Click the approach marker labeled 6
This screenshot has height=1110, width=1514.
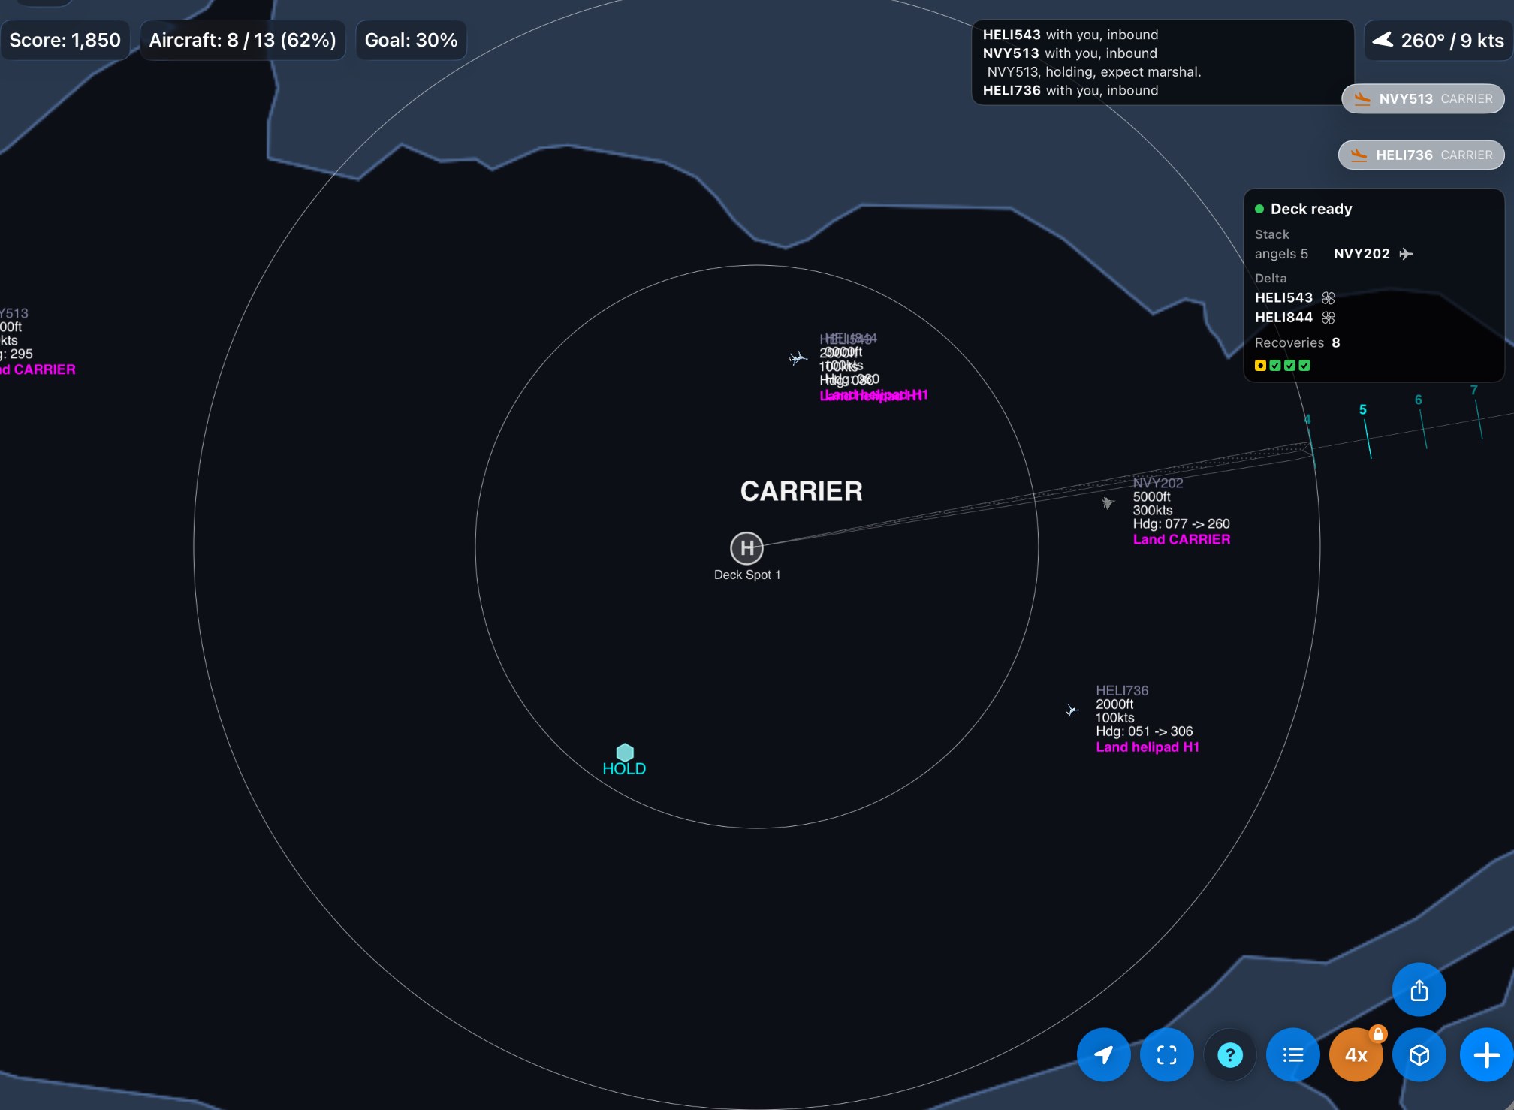tap(1419, 400)
